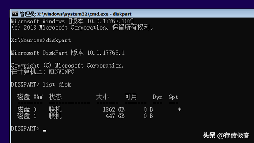This screenshot has width=254, height=143.
Task: Click the 1862 GB size value
Action: (x=114, y=109)
